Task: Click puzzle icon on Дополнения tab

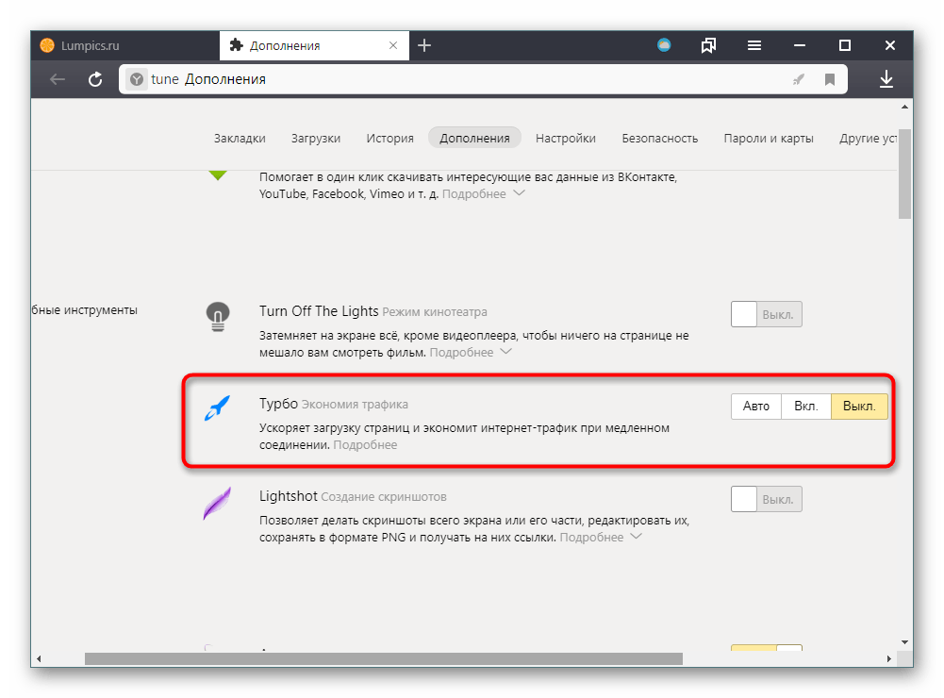Action: [x=237, y=45]
